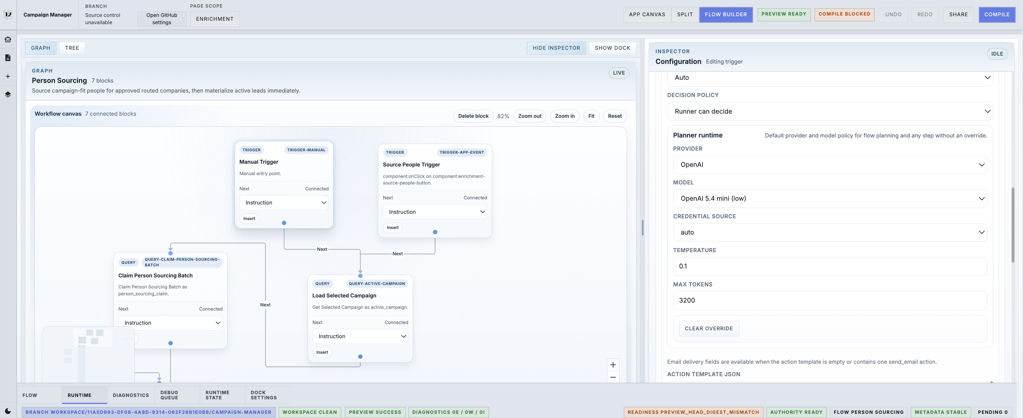This screenshot has height=418, width=1023.
Task: Toggle HIDE INSPECTOR to collapse the inspector
Action: pyautogui.click(x=556, y=48)
